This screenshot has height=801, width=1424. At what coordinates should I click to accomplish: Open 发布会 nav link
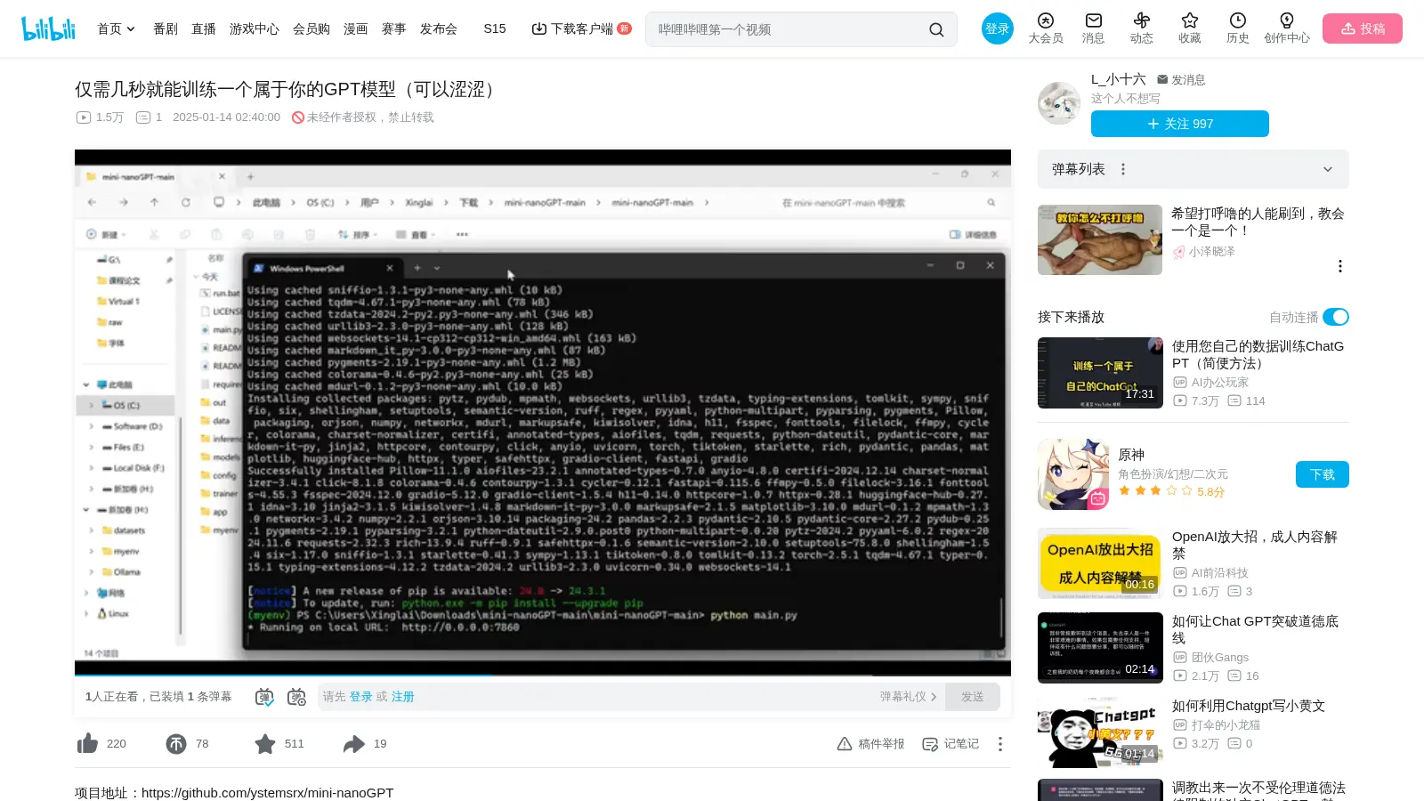pos(439,29)
